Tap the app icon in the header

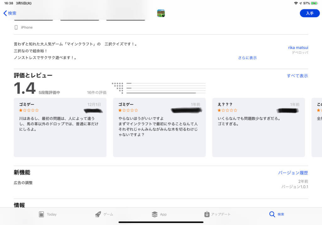tap(161, 13)
